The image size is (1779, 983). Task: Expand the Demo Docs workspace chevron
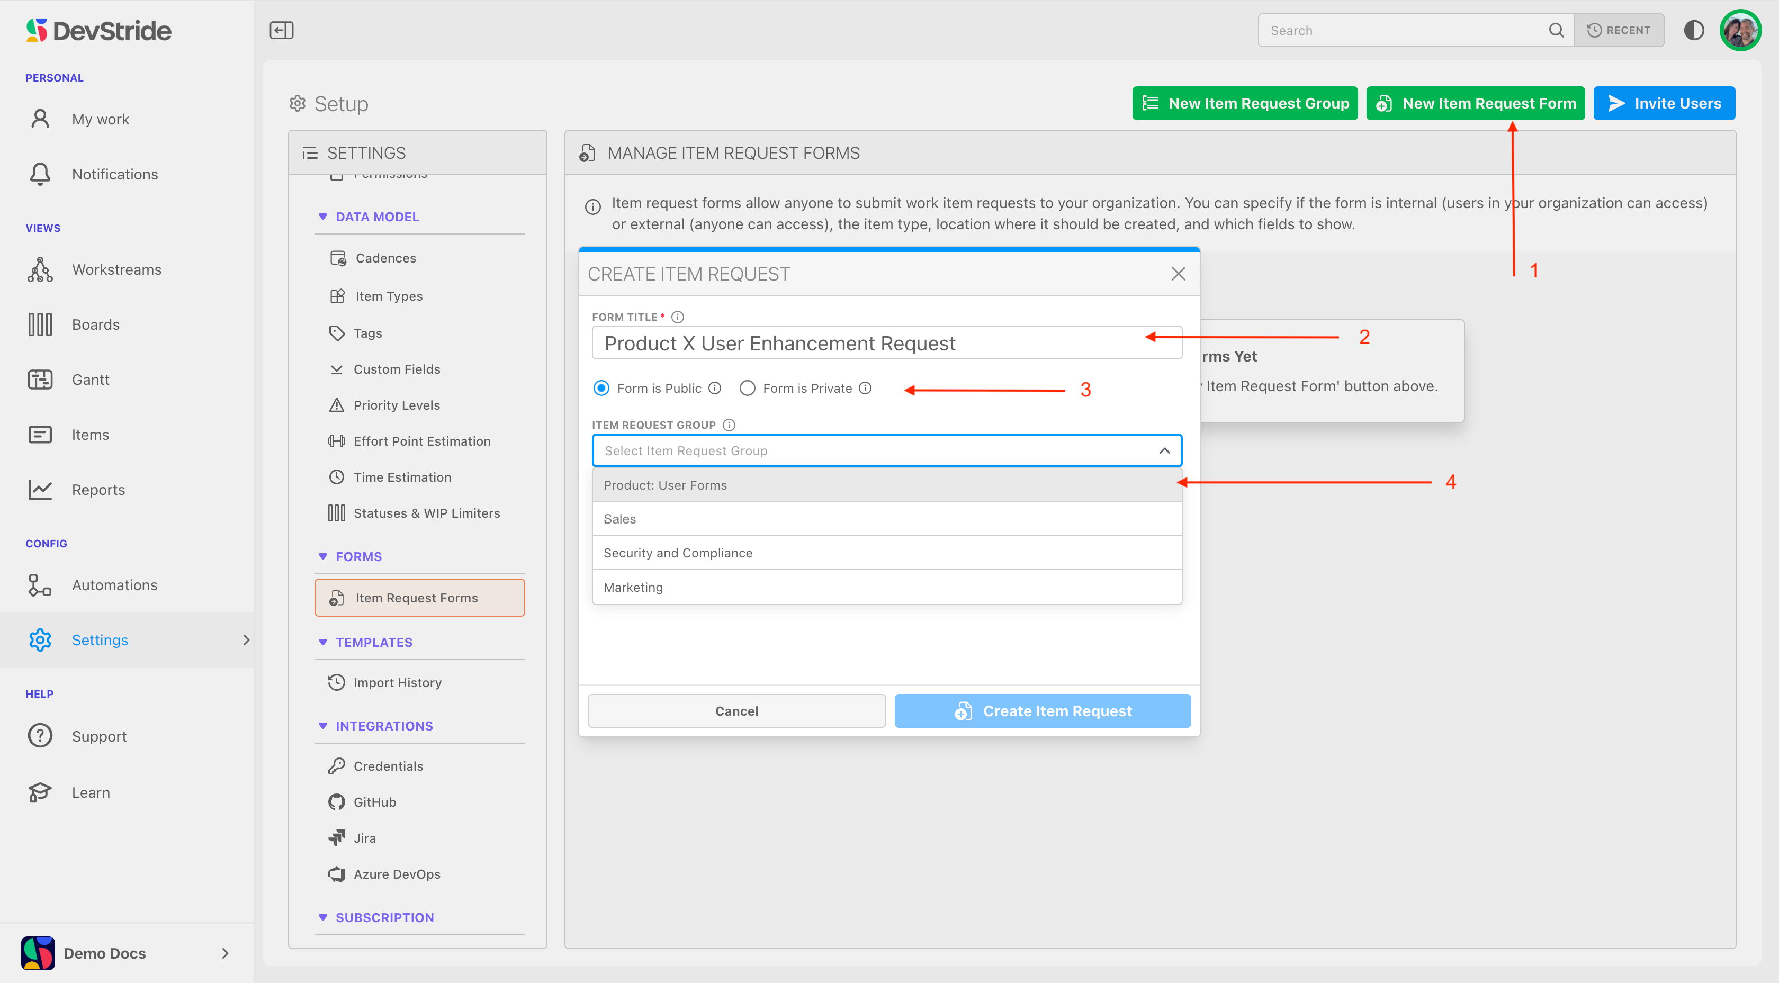pos(225,953)
